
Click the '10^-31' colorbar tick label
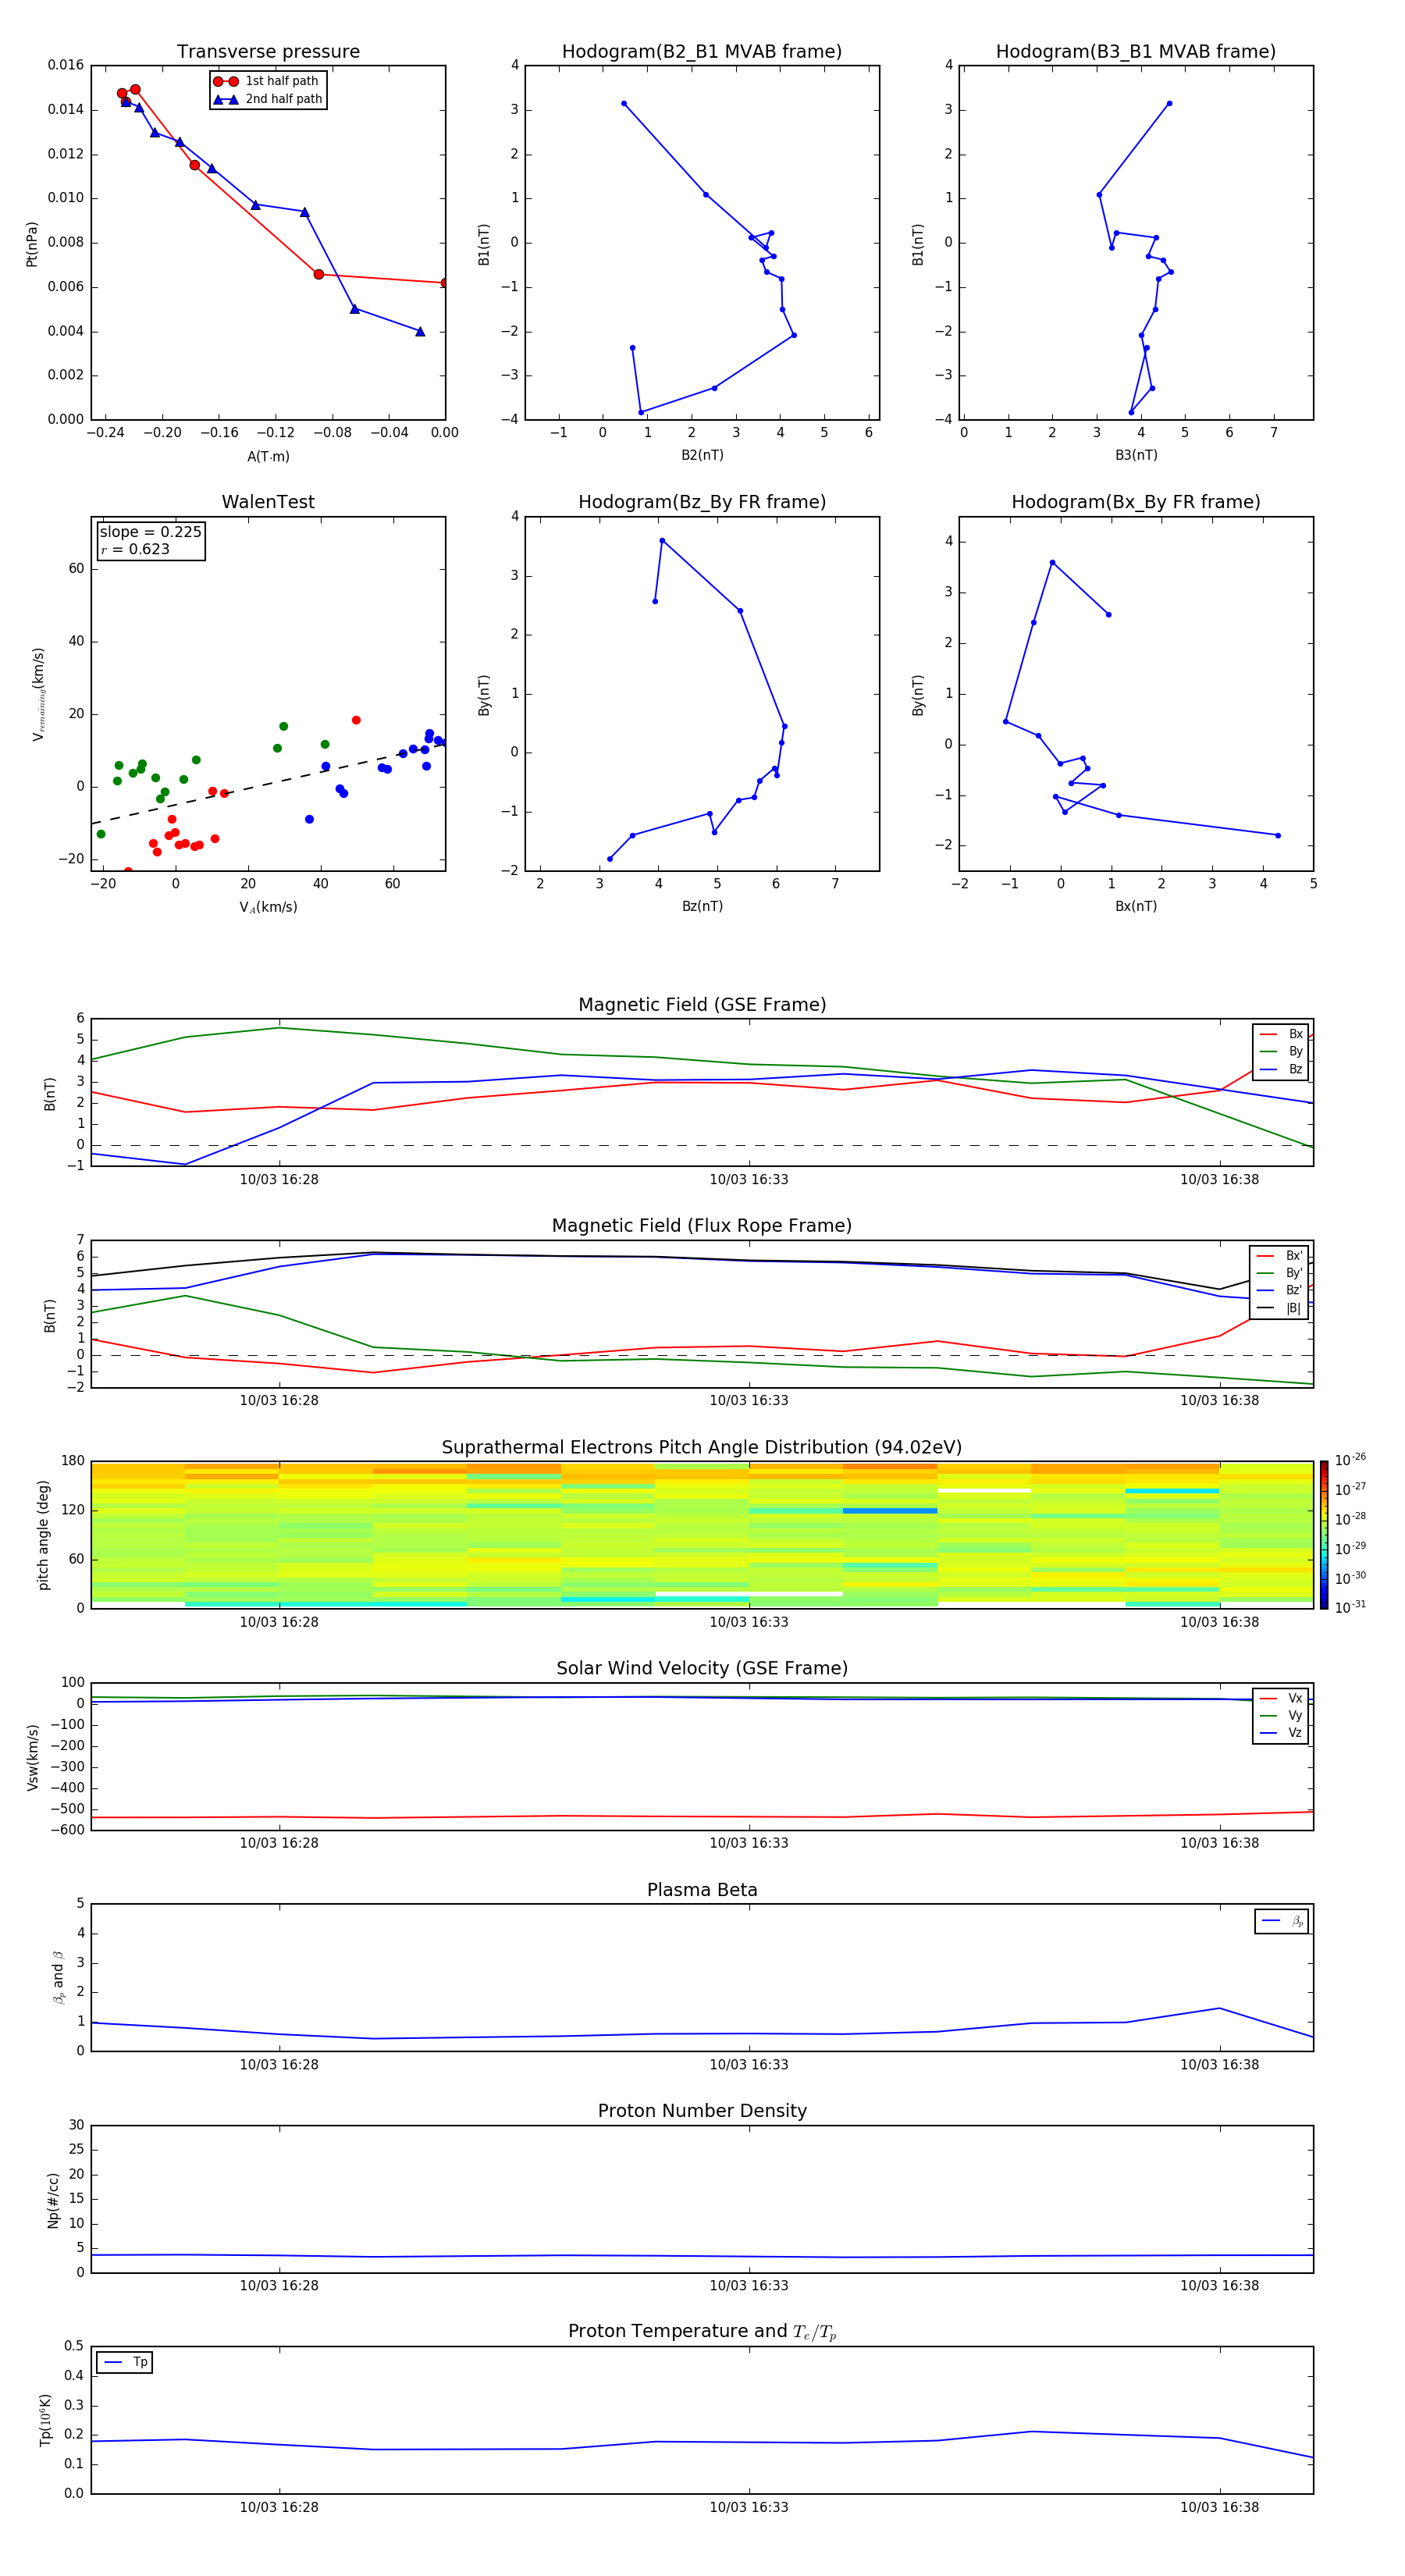point(1350,1608)
